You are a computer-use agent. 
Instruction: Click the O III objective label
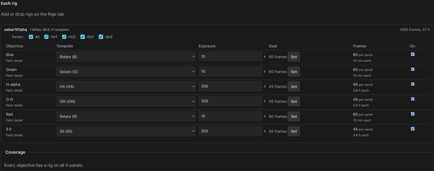coord(9,99)
